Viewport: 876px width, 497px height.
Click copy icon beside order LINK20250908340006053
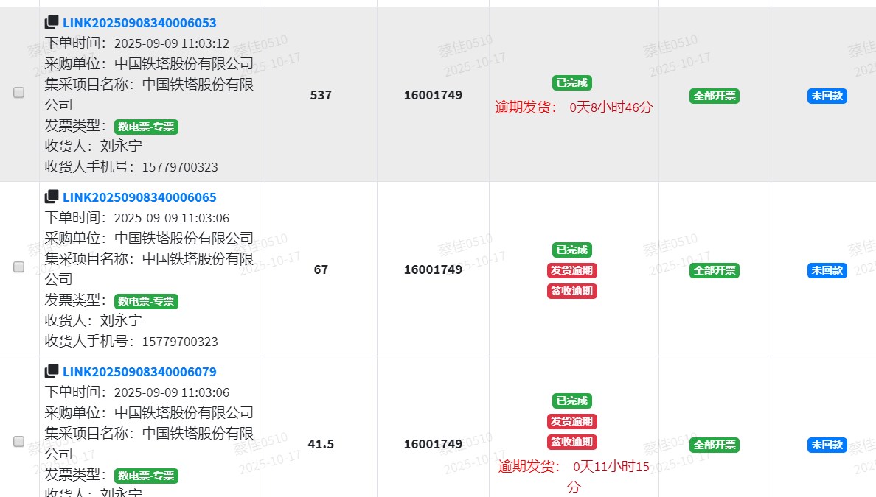52,23
